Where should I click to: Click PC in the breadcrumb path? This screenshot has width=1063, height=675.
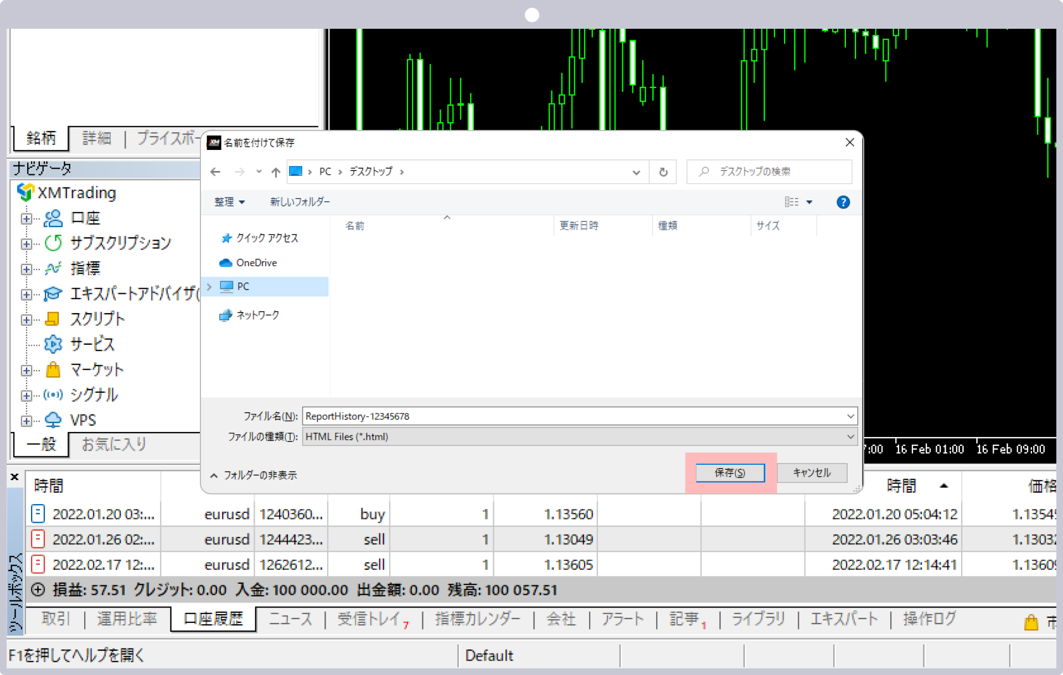[x=325, y=172]
